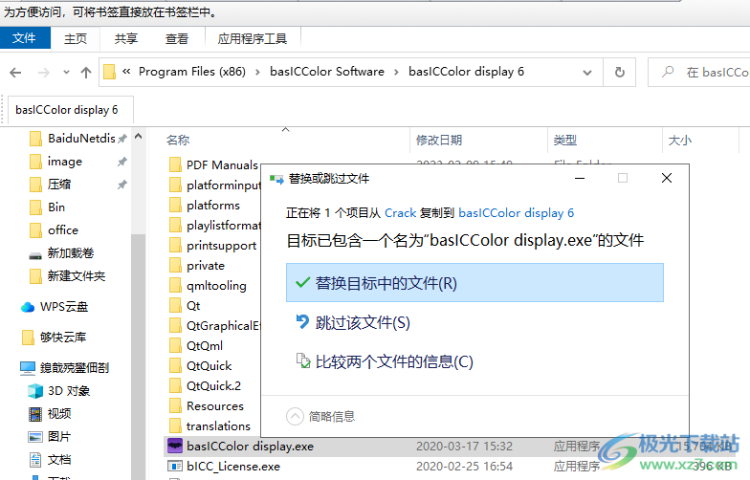
Task: Open BaiduNetdis folder in quick access
Action: 81,139
